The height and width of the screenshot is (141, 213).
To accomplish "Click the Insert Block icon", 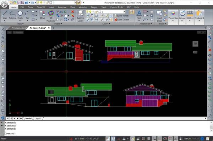I will click(x=159, y=16).
